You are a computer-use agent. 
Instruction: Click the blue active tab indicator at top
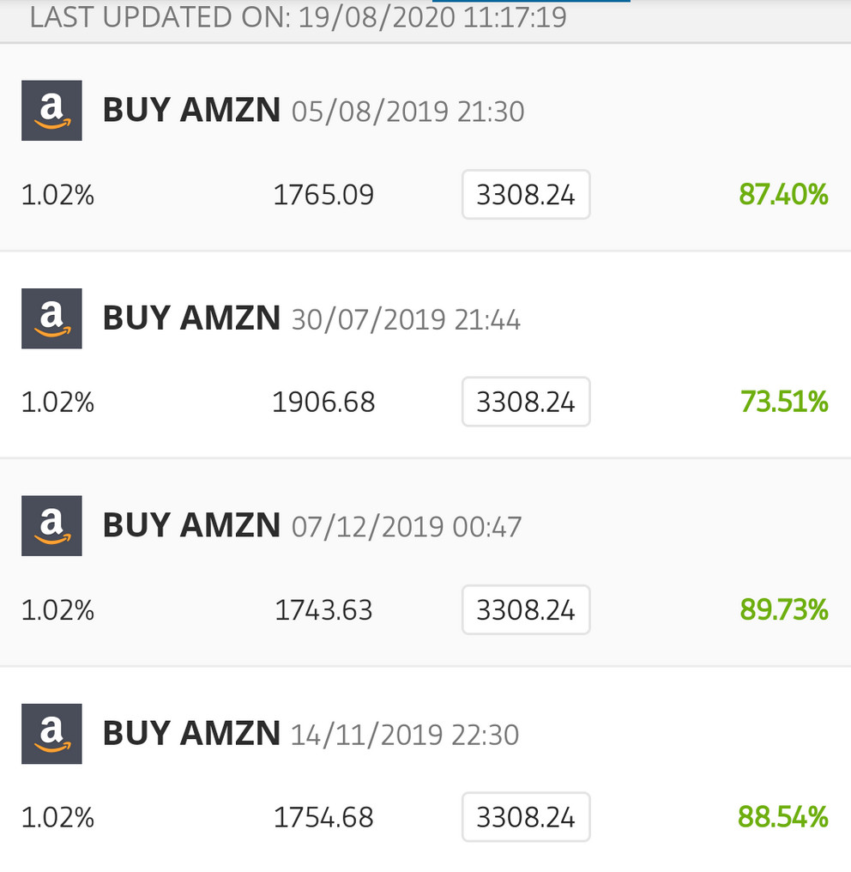pyautogui.click(x=531, y=1)
